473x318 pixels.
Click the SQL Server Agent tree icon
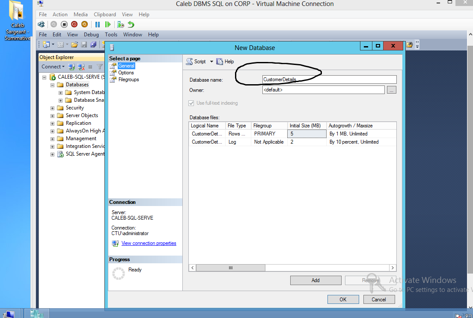click(x=60, y=154)
